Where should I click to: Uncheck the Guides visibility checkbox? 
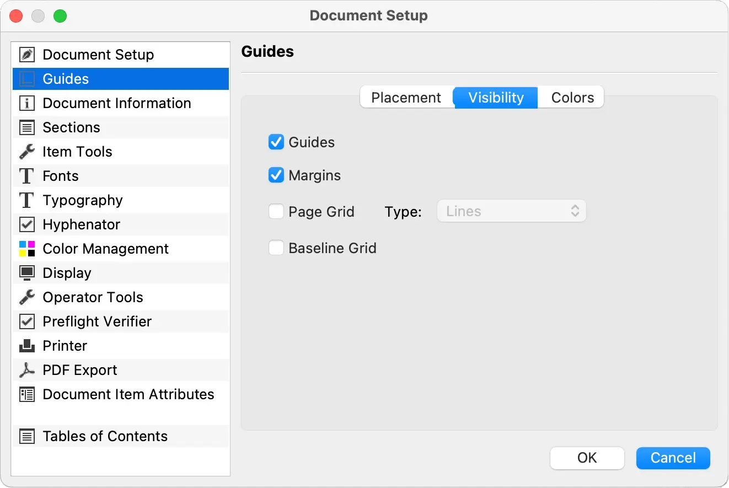(x=276, y=142)
